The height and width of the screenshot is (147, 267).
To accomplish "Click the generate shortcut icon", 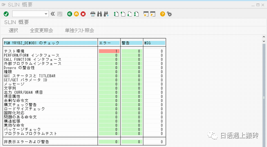I will coord(153,14).
